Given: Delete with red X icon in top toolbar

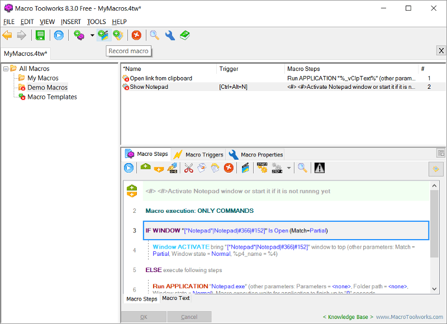Looking at the screenshot, I should [136, 35].
